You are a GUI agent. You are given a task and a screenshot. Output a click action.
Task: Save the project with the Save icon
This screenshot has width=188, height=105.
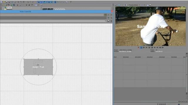7,2
